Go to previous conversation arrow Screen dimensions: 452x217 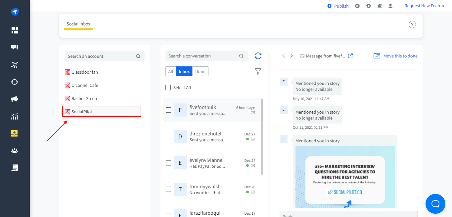(x=283, y=56)
